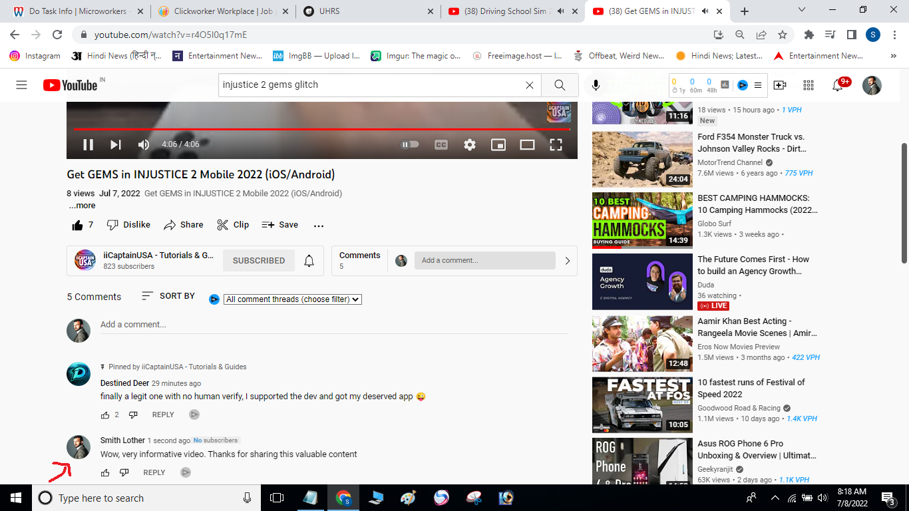Open Chrome extensions puzzle icon
Image resolution: width=909 pixels, height=511 pixels.
(809, 35)
